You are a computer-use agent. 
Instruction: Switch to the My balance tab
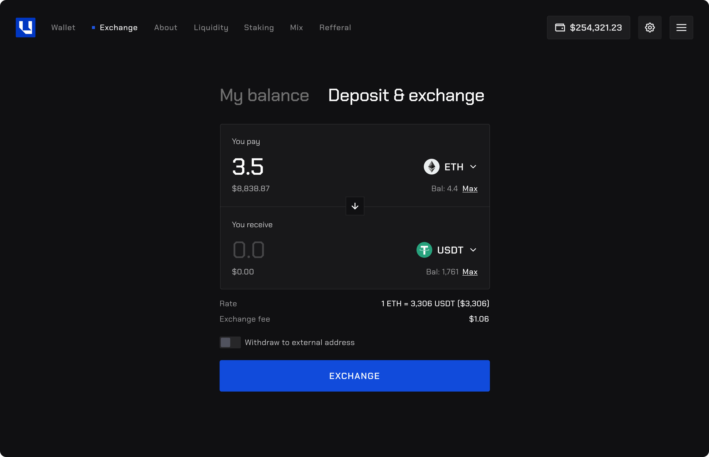coord(264,96)
